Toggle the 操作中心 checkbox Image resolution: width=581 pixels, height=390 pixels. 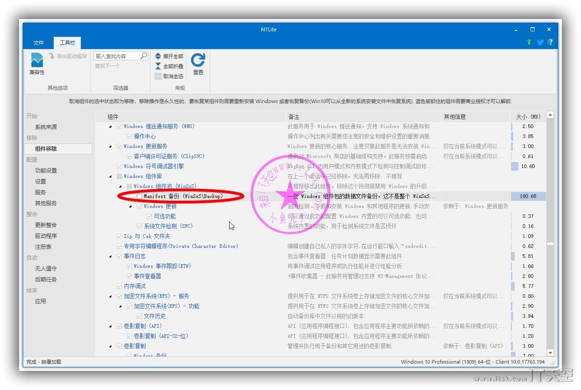(x=130, y=136)
